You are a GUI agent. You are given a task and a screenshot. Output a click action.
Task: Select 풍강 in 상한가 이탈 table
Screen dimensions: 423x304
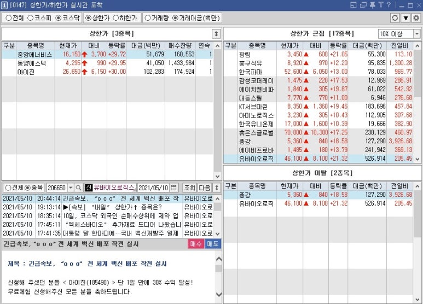318,195
